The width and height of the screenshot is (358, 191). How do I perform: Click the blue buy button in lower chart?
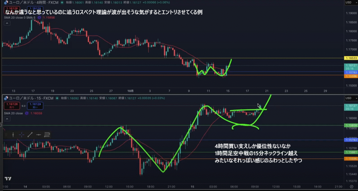[x=35, y=105]
